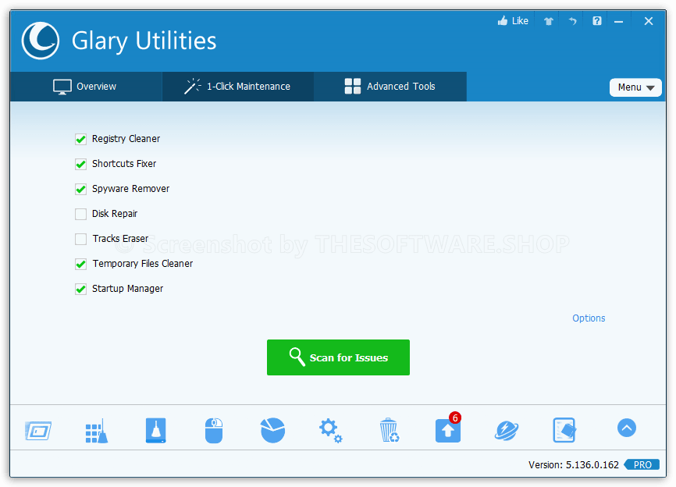Toggle the Startup Manager checkbox

[80, 289]
